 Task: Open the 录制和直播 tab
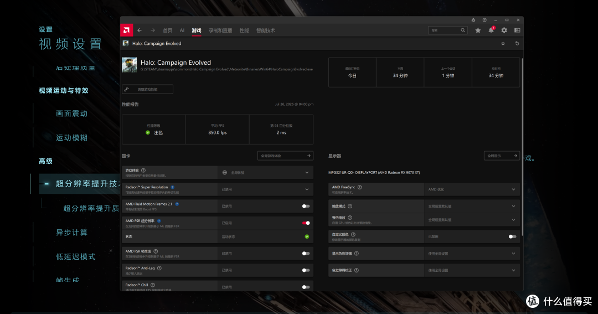click(220, 30)
